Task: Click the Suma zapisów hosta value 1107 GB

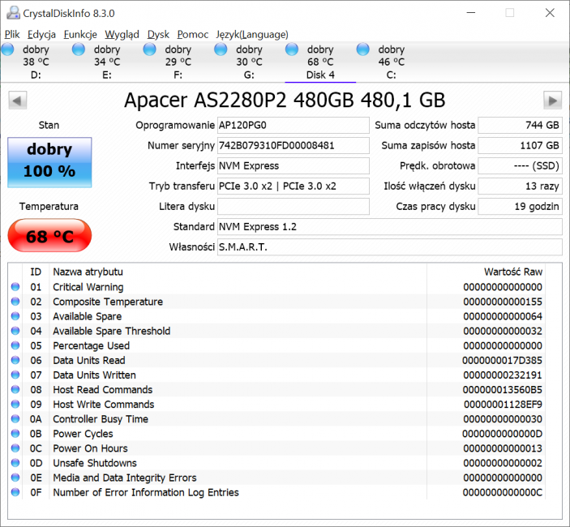Action: tap(520, 145)
